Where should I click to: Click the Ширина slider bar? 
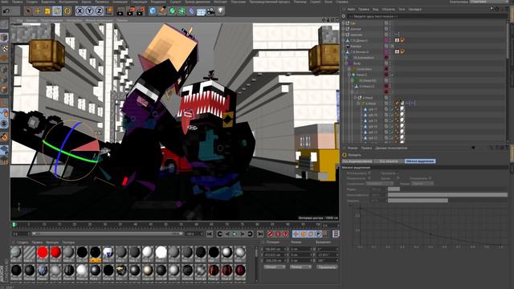click(447, 200)
